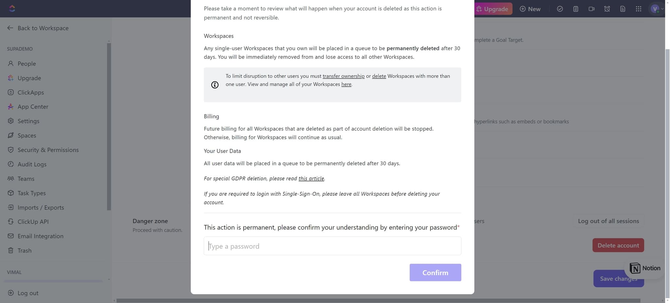
Task: Open App Center from the sidebar
Action: (x=33, y=107)
